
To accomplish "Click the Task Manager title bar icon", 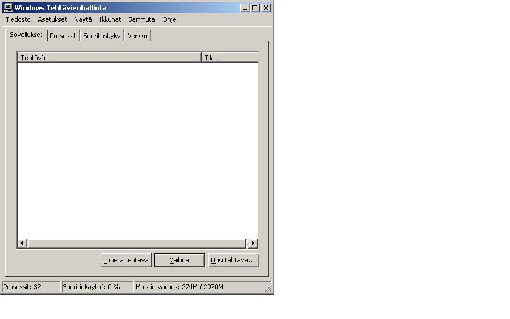I will coord(8,8).
